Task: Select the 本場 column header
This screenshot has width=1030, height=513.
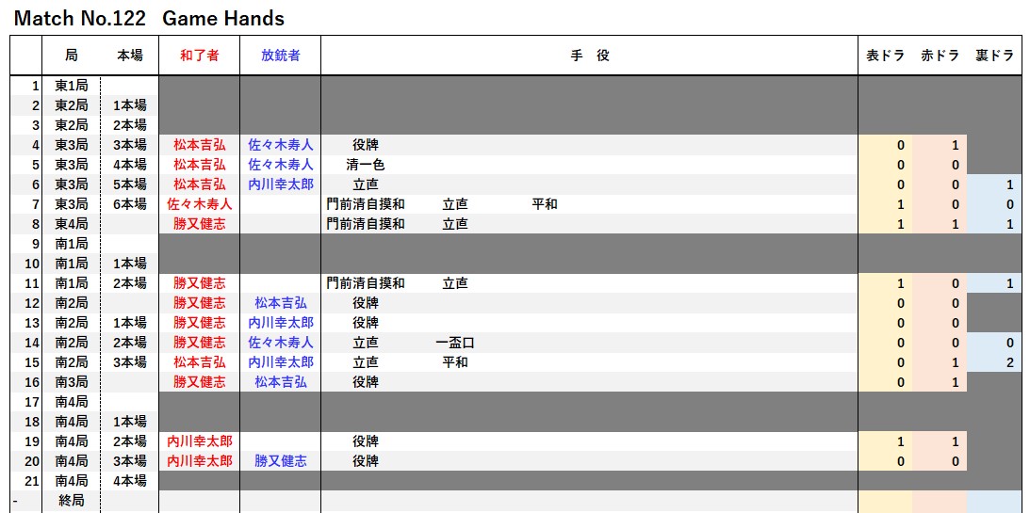Action: point(129,56)
